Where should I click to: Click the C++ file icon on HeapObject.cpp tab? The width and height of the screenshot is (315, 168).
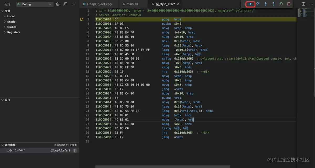[x=84, y=4]
